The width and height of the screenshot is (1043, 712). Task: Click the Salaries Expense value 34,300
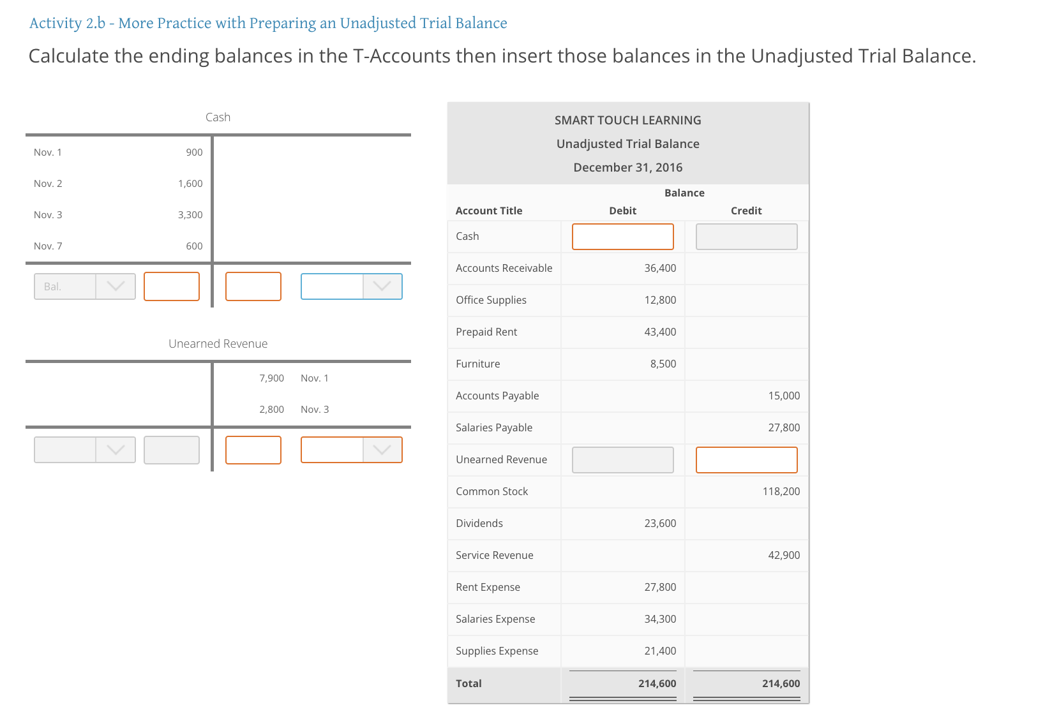660,619
